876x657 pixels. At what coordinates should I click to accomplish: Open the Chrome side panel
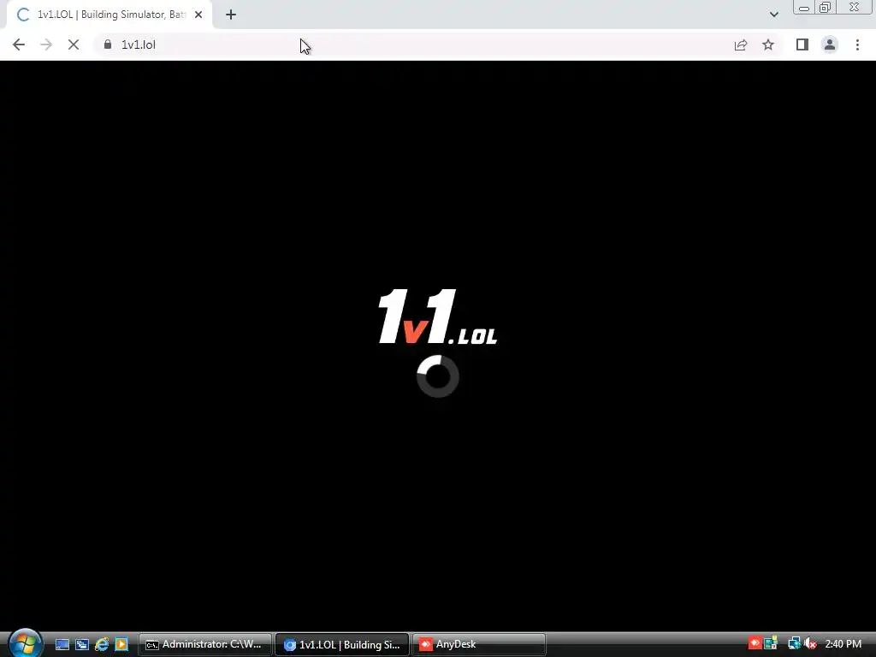(x=802, y=44)
